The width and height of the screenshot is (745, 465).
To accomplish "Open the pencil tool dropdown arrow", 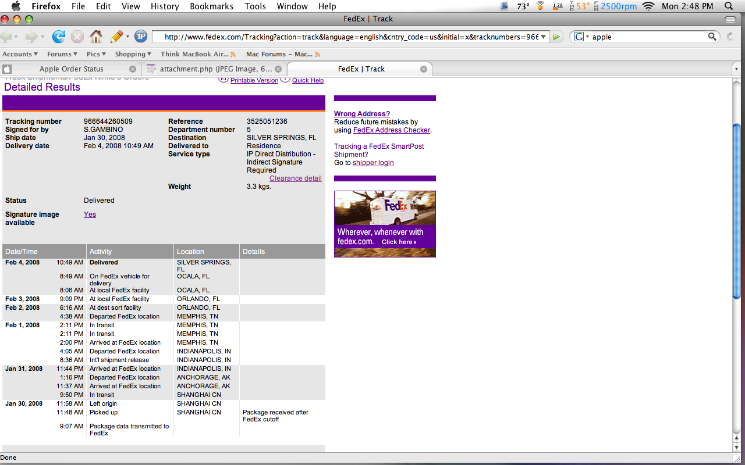I will [126, 37].
